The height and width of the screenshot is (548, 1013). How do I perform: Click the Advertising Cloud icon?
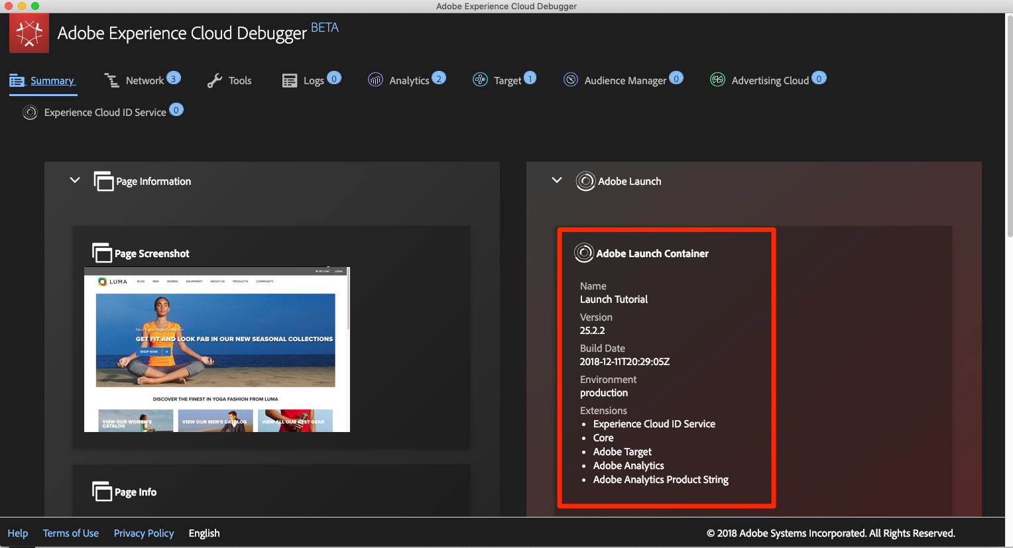pos(718,80)
